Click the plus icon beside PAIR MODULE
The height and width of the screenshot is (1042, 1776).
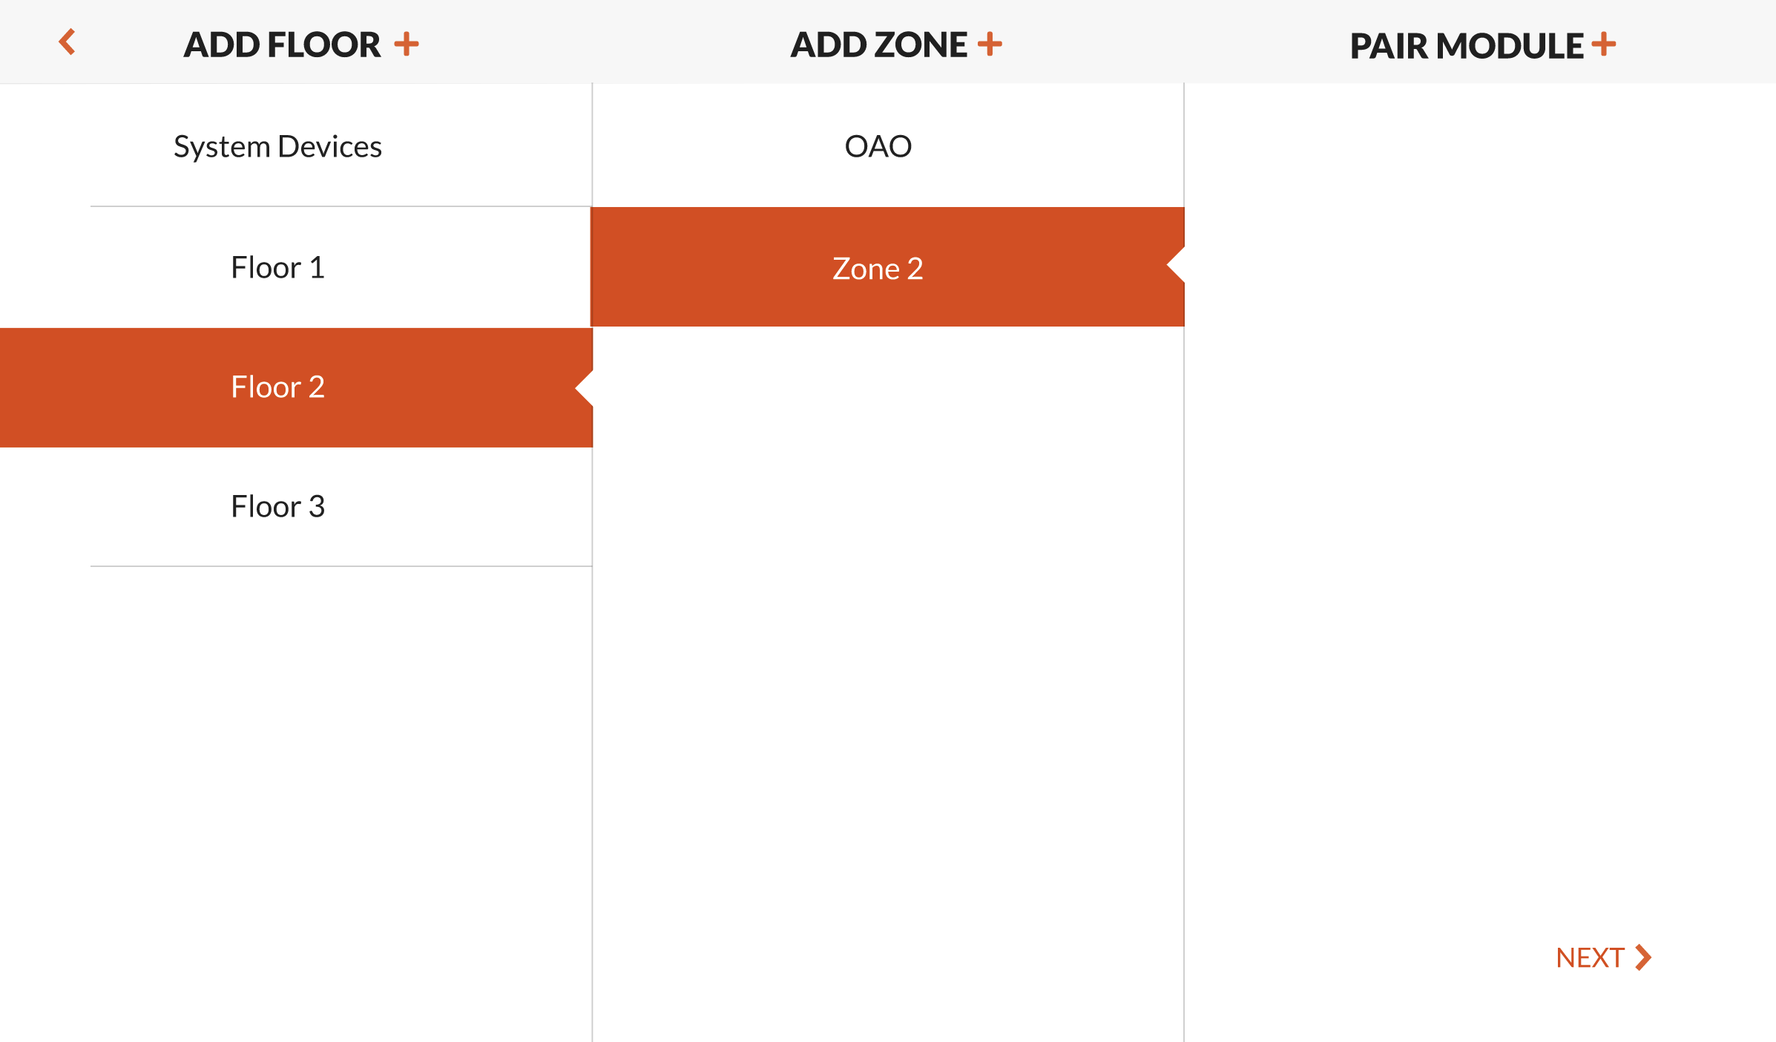[1603, 44]
